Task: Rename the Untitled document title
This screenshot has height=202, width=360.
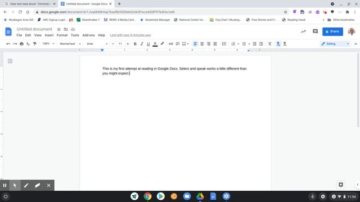Action: pyautogui.click(x=34, y=29)
